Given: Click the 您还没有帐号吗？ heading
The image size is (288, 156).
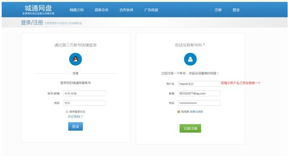Looking at the screenshot, I should click(190, 45).
